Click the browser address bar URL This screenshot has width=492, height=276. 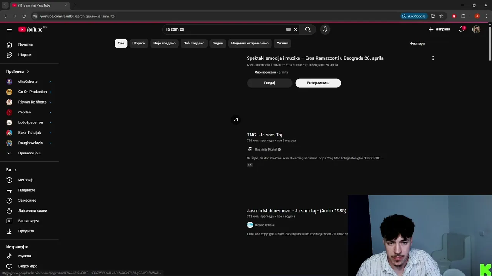(78, 16)
